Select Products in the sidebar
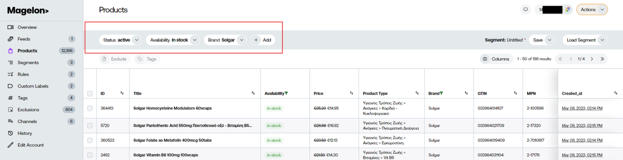The height and width of the screenshot is (160, 623). pyautogui.click(x=28, y=51)
